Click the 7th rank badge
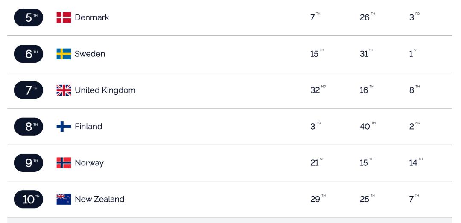 click(29, 90)
